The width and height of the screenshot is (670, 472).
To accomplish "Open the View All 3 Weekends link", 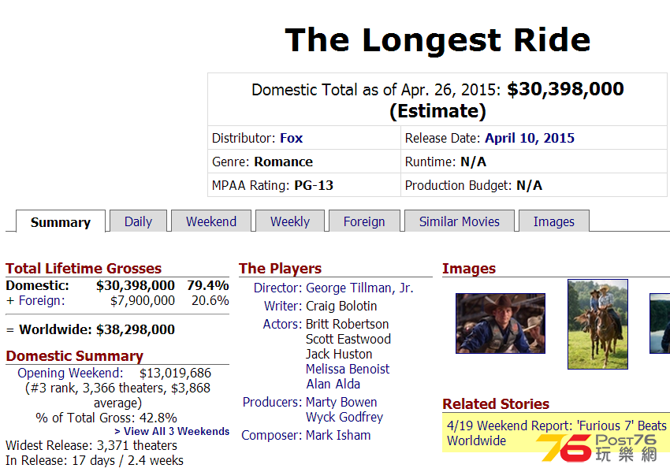I will (x=172, y=432).
